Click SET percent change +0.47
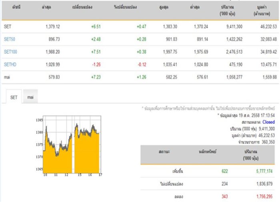Image resolution: width=280 pixels, height=202 pixels. 142,27
